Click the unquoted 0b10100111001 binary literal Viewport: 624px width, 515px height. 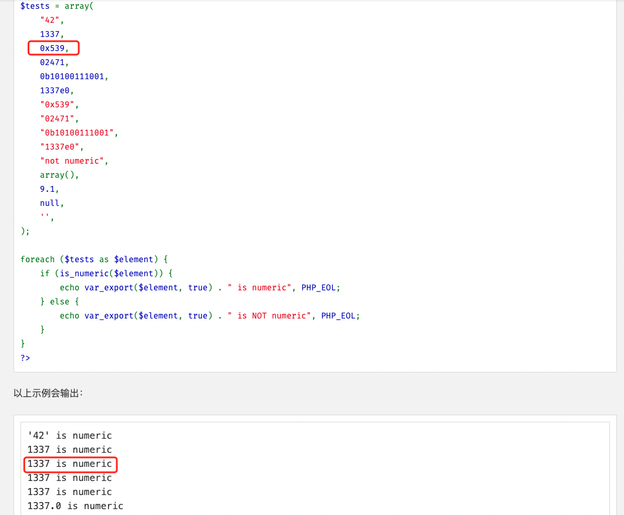pos(74,76)
